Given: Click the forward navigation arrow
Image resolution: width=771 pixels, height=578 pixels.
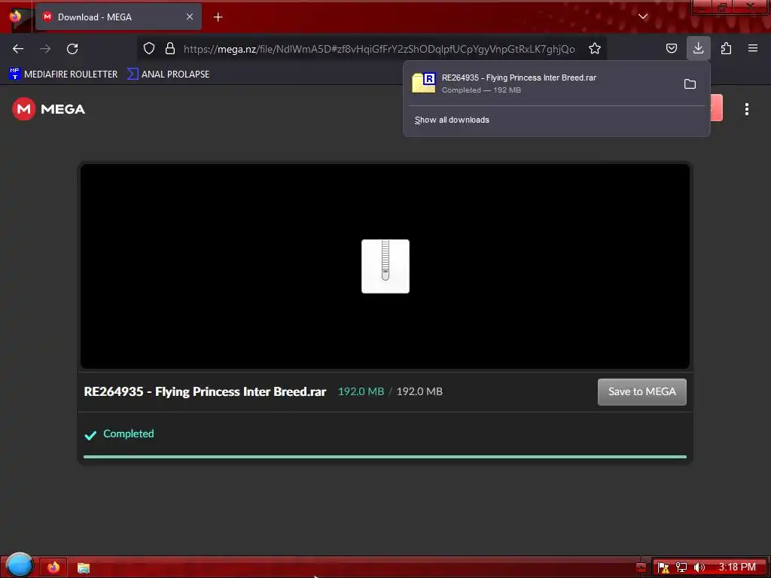Looking at the screenshot, I should point(45,49).
